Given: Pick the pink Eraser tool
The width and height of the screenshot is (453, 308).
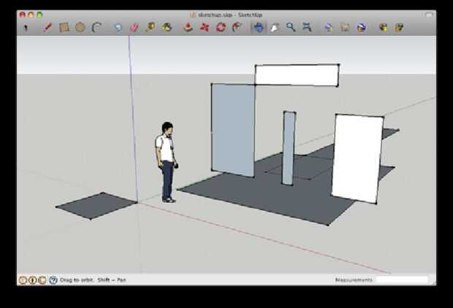Looking at the screenshot, I should 134,28.
